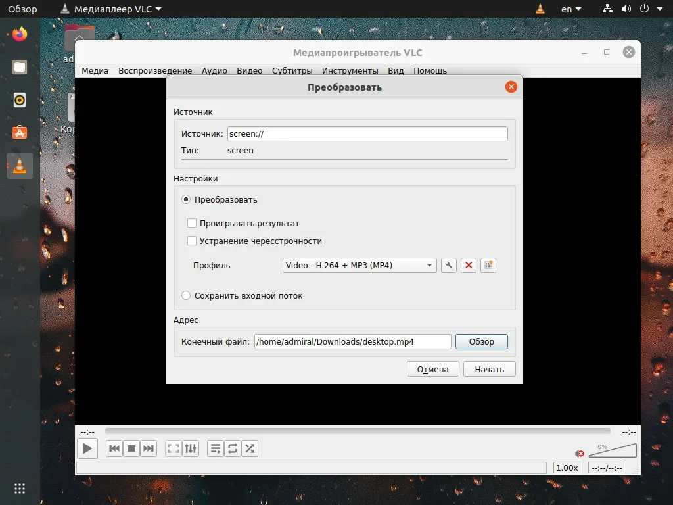This screenshot has height=505, width=673.
Task: Toggle the playlist view icon
Action: tap(215, 448)
